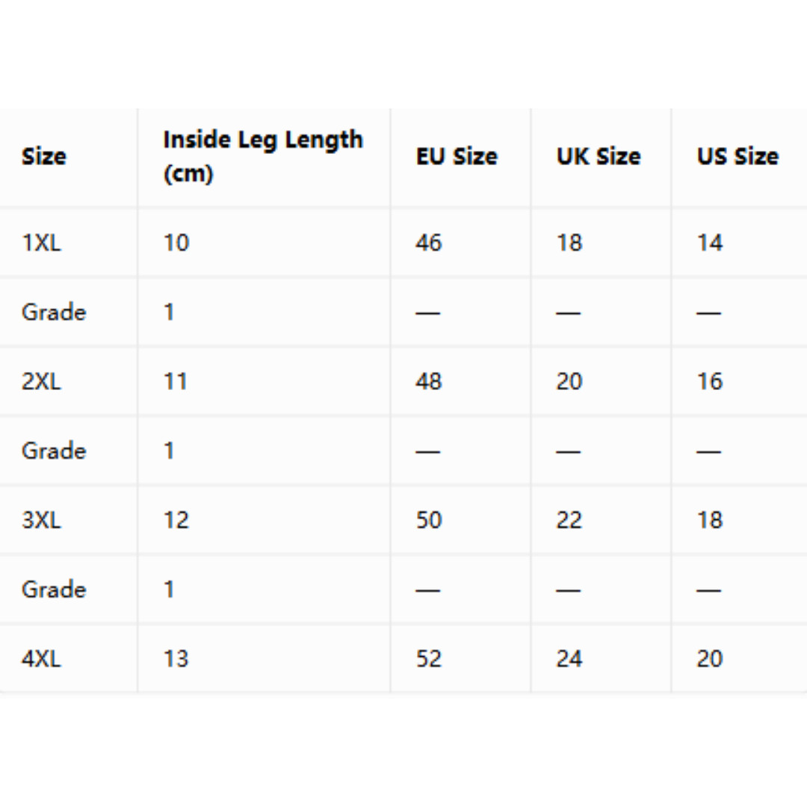
Task: Click US size value 14 for 1XL
Action: pyautogui.click(x=710, y=242)
